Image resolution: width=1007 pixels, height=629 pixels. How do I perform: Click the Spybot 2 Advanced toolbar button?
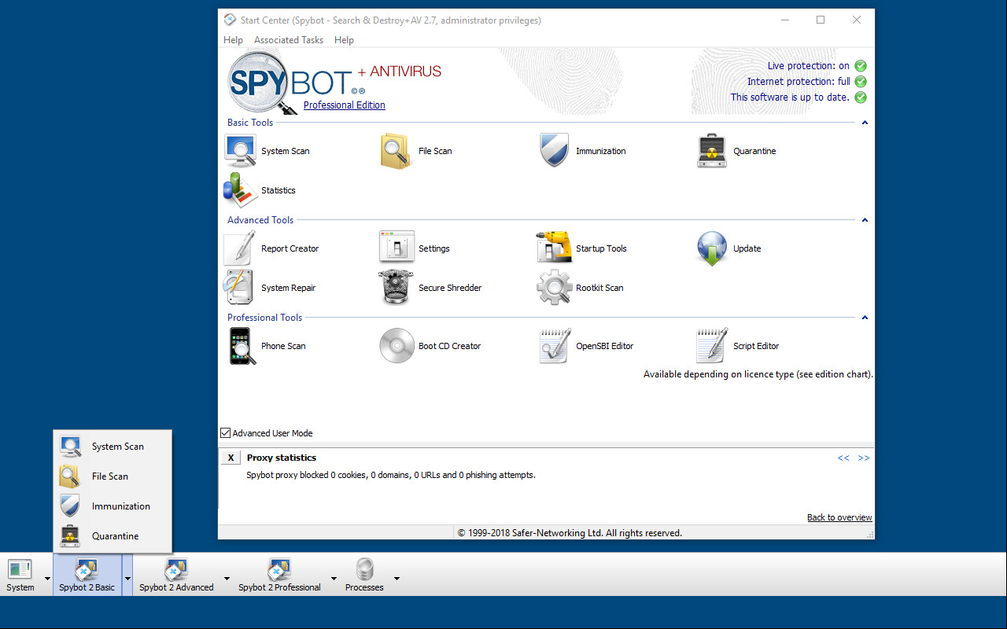(176, 575)
